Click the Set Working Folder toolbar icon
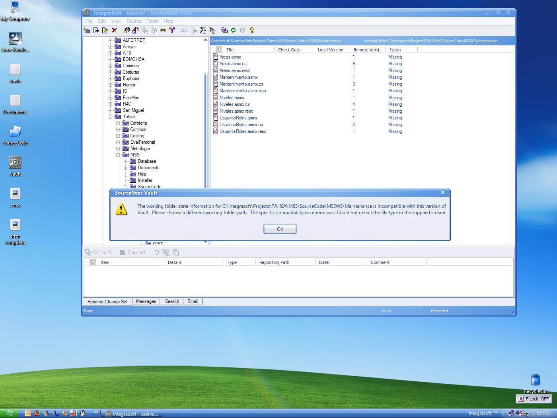This screenshot has width=557, height=418. pyautogui.click(x=224, y=30)
